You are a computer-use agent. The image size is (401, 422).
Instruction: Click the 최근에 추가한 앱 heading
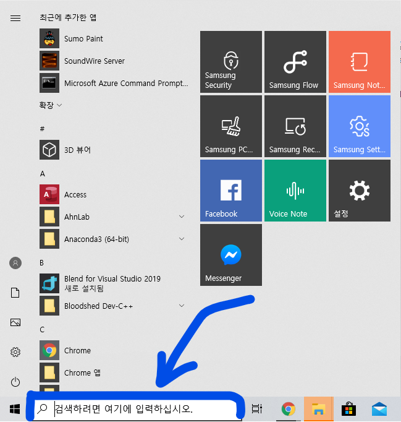pyautogui.click(x=68, y=17)
